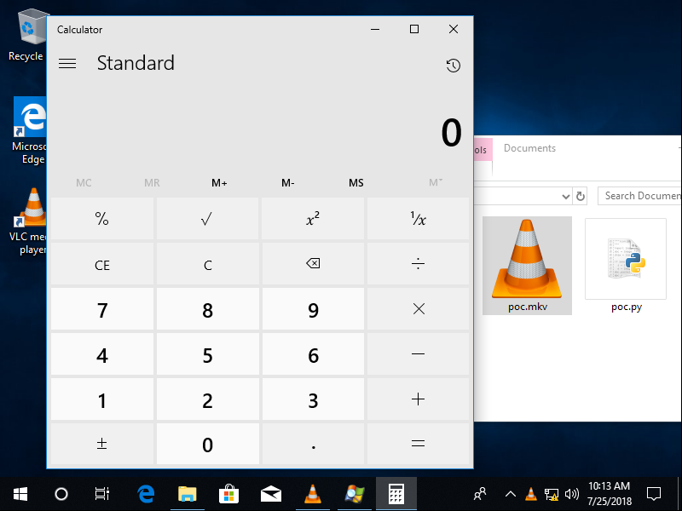The height and width of the screenshot is (511, 682).
Task: Expand the address bar dropdown in Explorer
Action: click(x=564, y=197)
